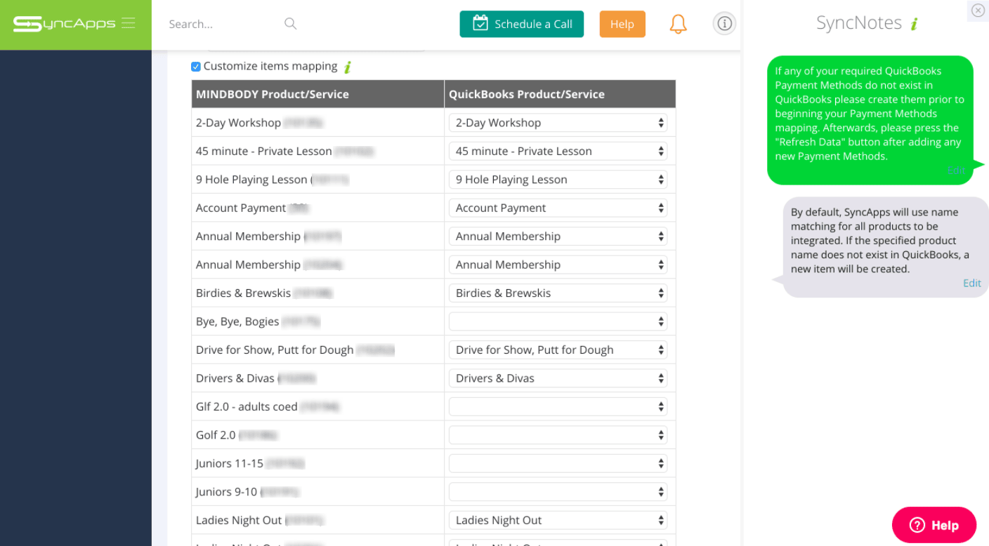The width and height of the screenshot is (989, 546).
Task: Select the 45 minute - Private Lesson MINDBODY cell
Action: point(318,151)
